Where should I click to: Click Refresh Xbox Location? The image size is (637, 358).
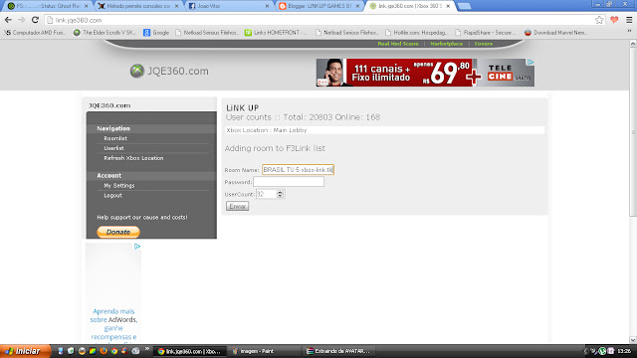(133, 158)
